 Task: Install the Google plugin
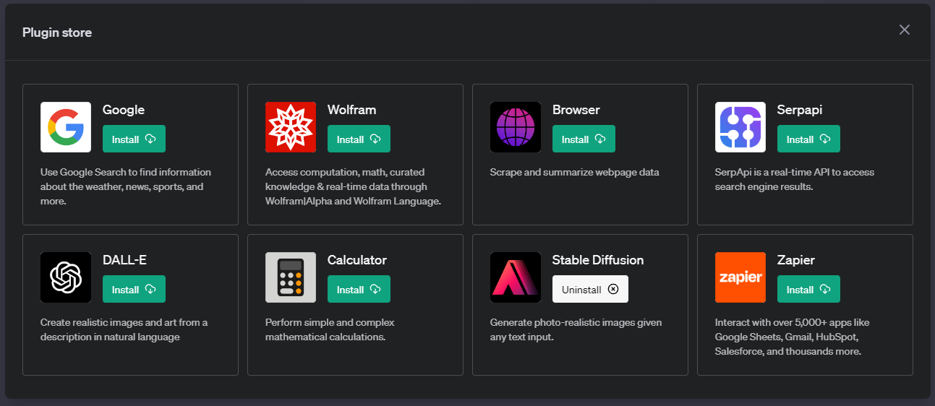(134, 139)
